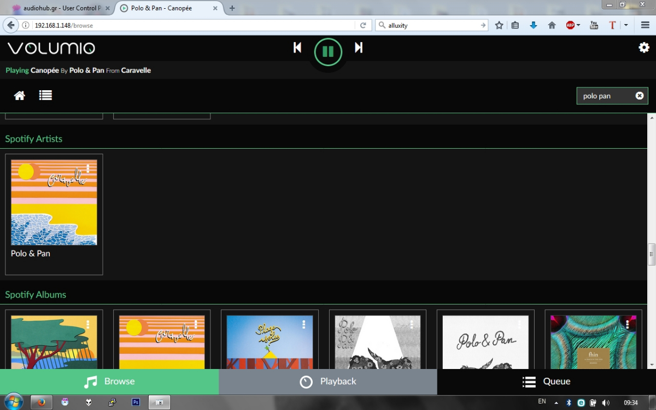Click the Adblock Plus toolbar icon

click(570, 25)
